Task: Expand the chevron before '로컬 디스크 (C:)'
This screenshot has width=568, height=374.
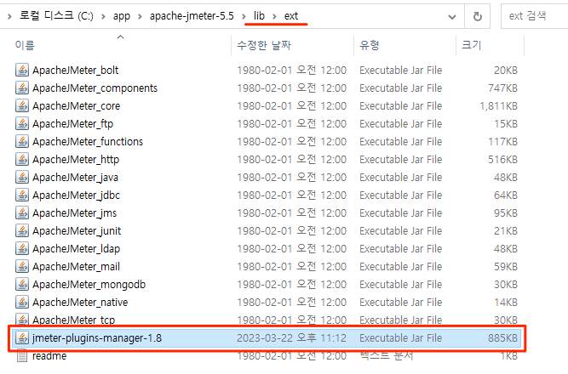Action: 9,16
